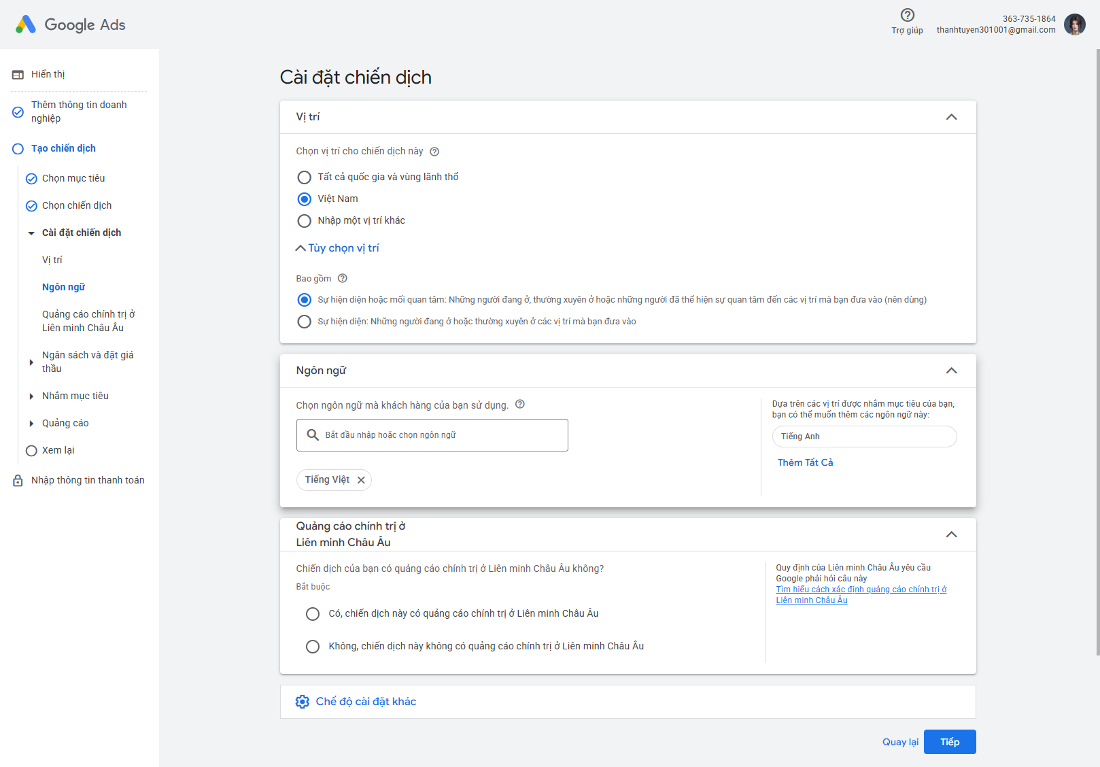Screen dimensions: 1100x767
Task: Expand Nhắm mục tiêu in sidebar
Action: 31,396
